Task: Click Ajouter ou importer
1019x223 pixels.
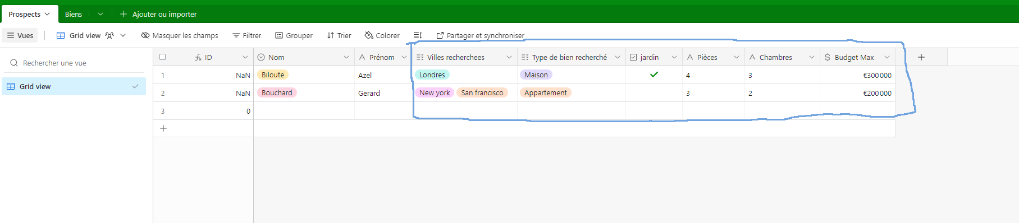Action: pos(164,14)
